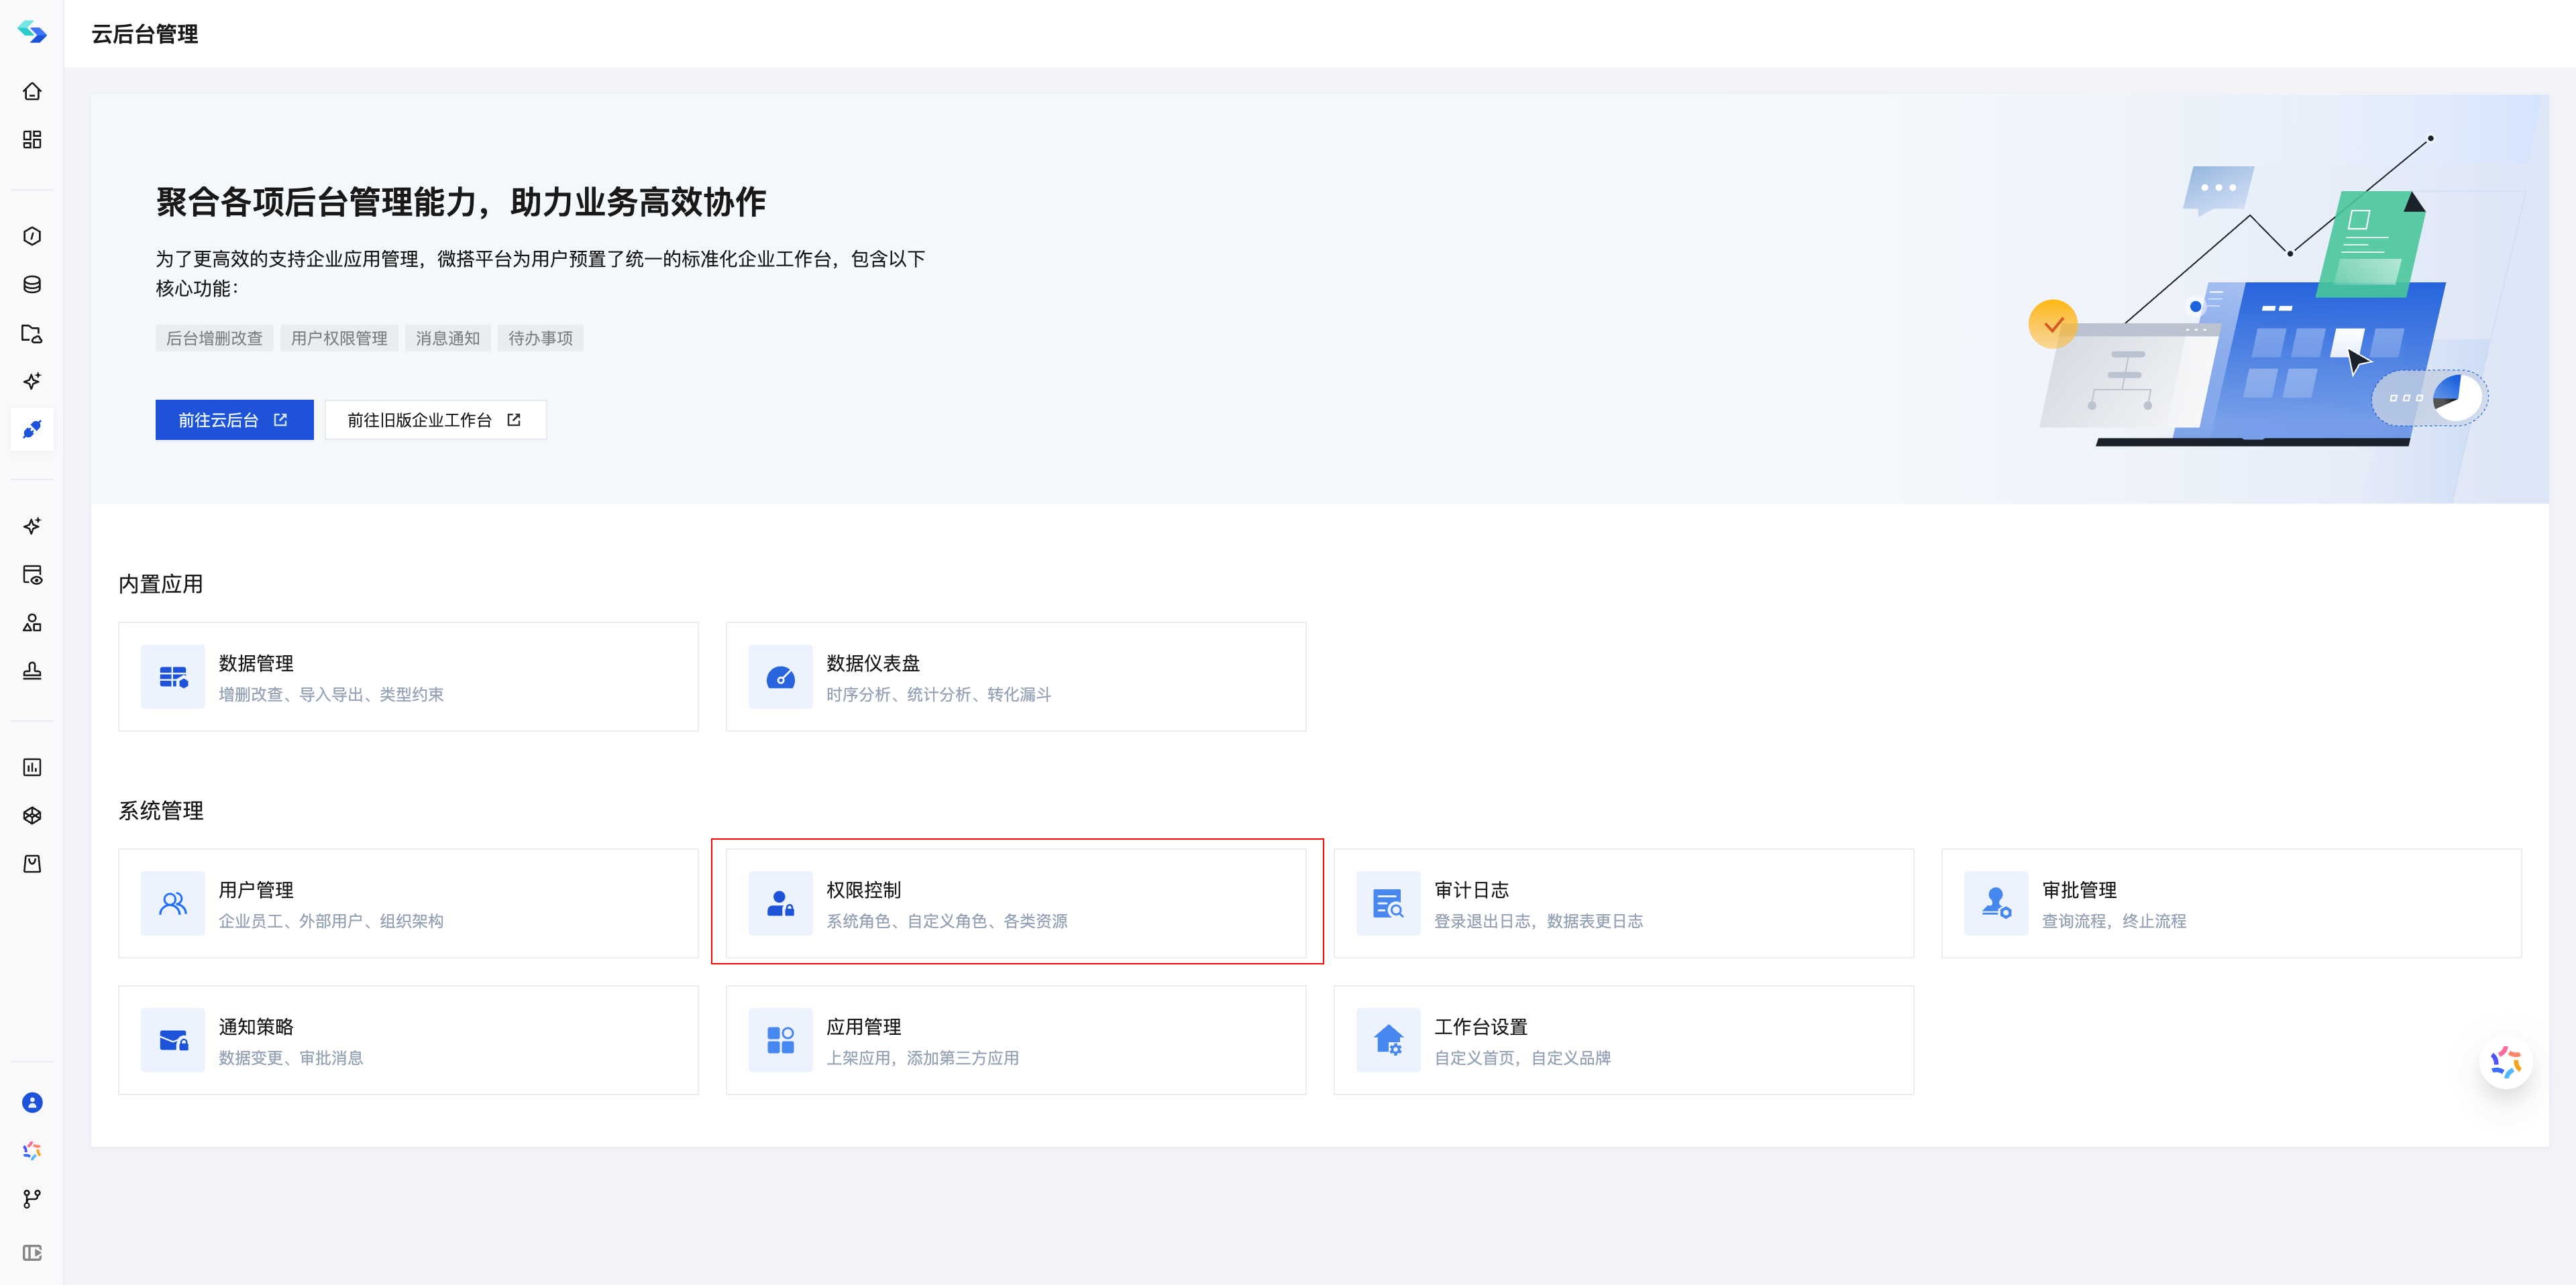Open the grid dashboard icon in sidebar
This screenshot has width=2576, height=1285.
pos(32,139)
